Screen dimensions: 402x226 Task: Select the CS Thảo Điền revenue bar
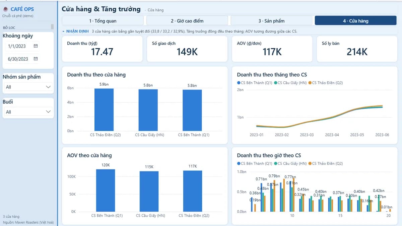pyautogui.click(x=104, y=109)
